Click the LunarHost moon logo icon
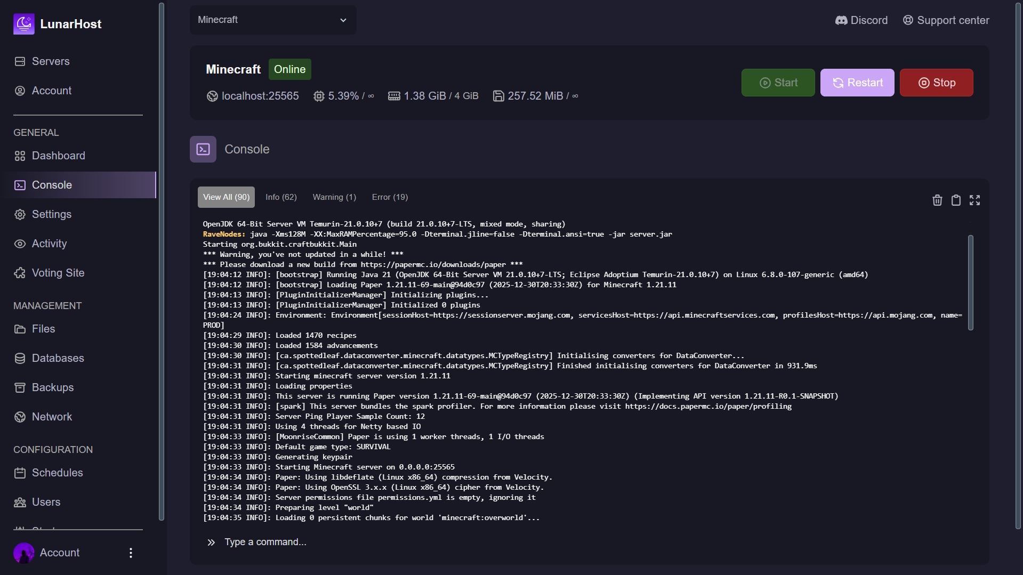The image size is (1023, 575). pyautogui.click(x=24, y=24)
